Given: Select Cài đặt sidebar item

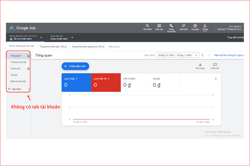Looking at the screenshot, I should [x=14, y=75].
